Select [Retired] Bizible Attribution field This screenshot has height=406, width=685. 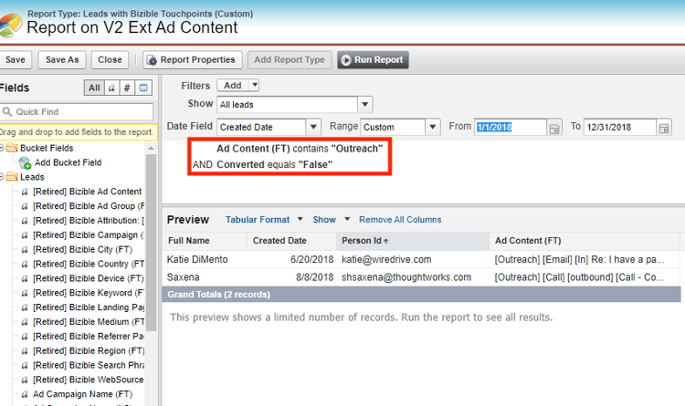(x=89, y=221)
